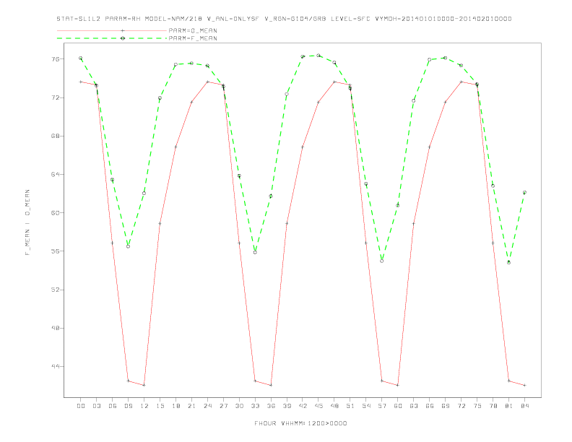Select red O_MEAN plus marker at hour 48

tap(334, 82)
